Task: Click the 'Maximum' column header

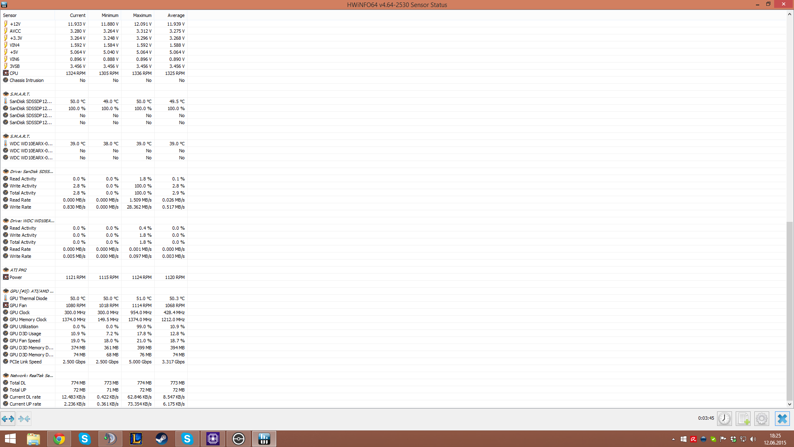Action: point(142,15)
